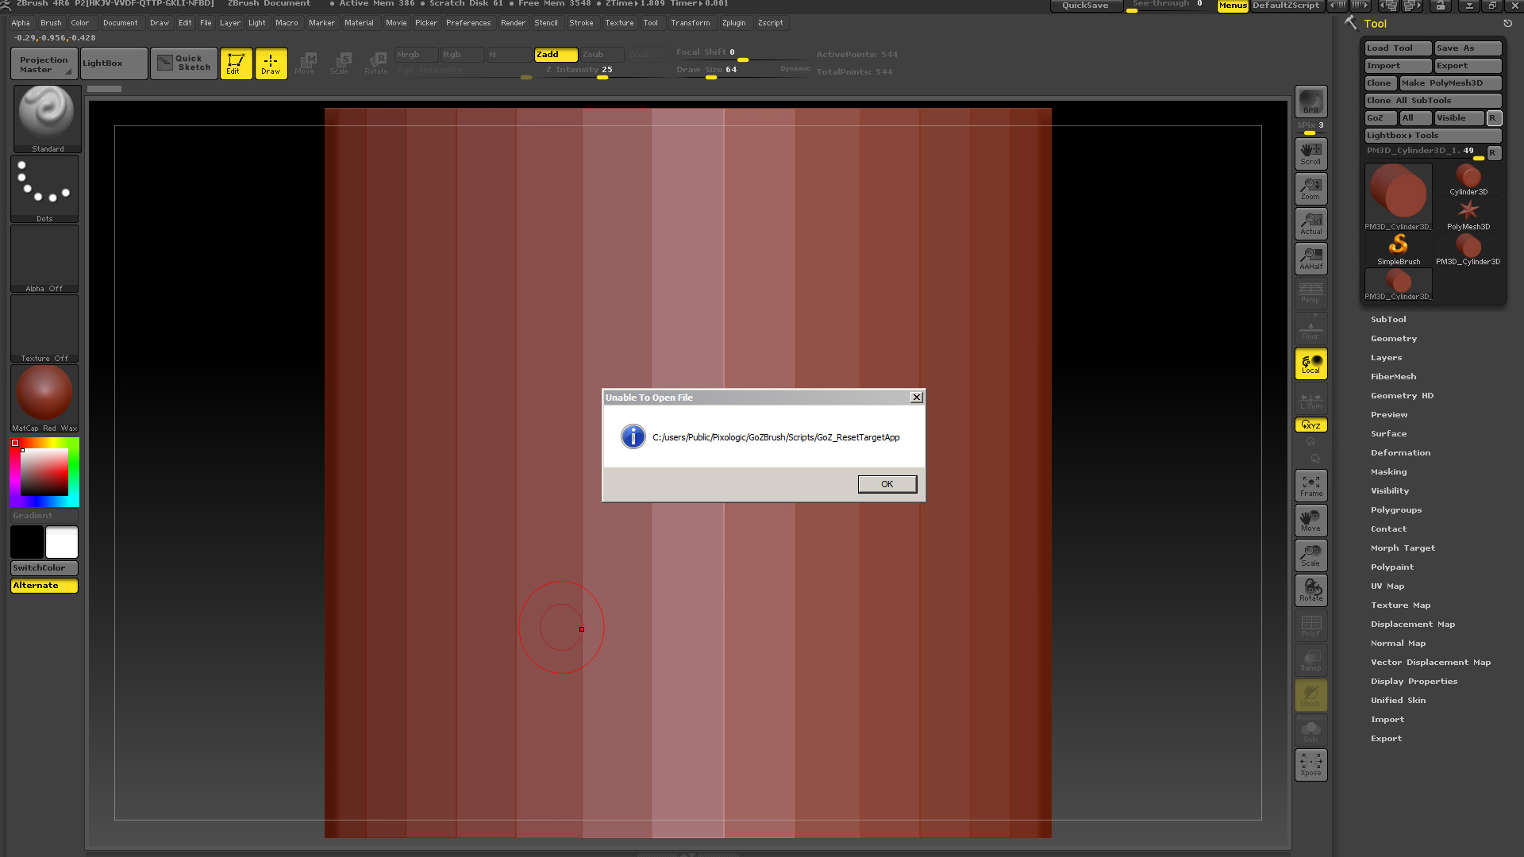Expand the Geometry subpalette
1524x857 pixels.
click(x=1393, y=339)
